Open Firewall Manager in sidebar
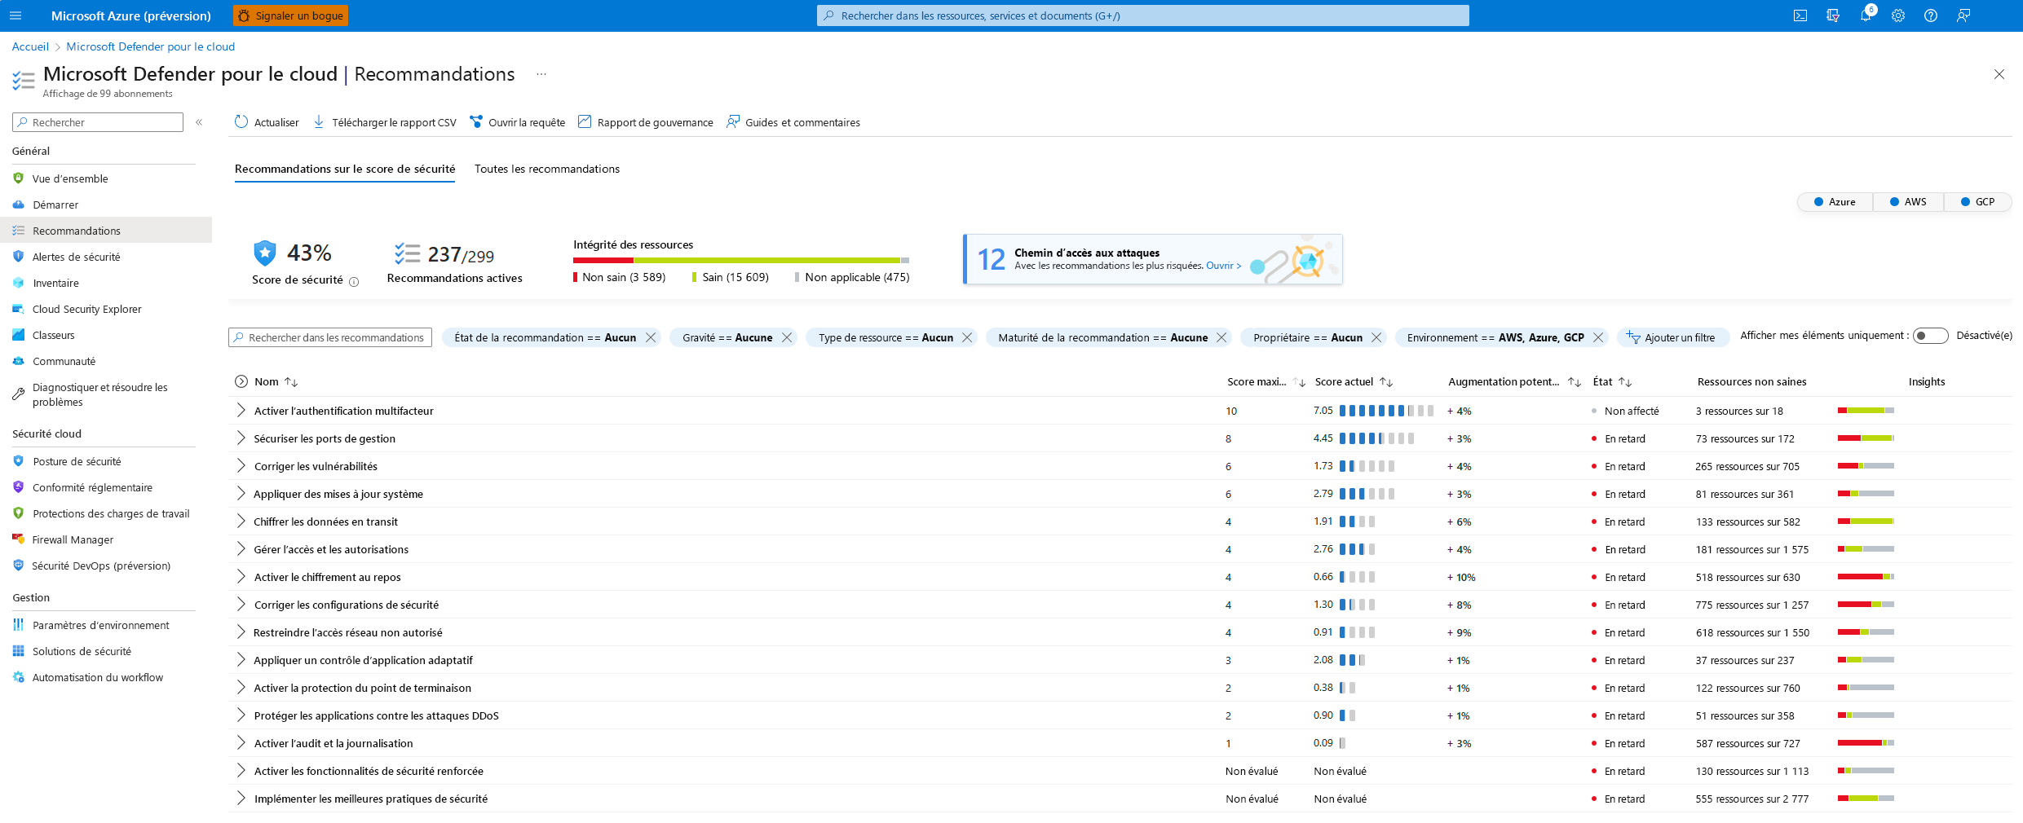2023x823 pixels. 73,539
